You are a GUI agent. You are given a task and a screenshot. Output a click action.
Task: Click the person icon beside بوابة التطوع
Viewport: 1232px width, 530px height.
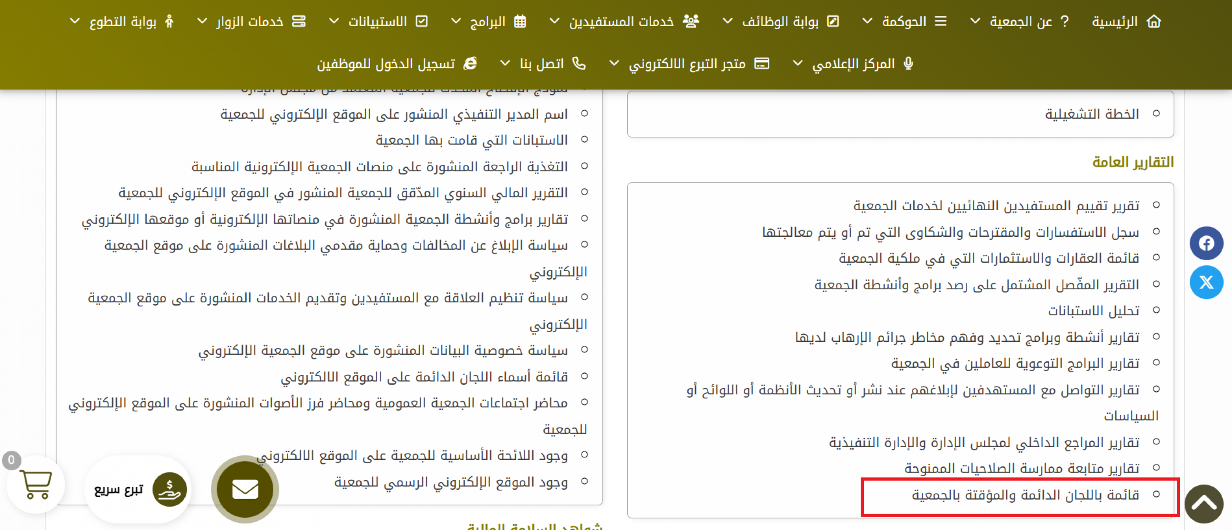click(169, 22)
